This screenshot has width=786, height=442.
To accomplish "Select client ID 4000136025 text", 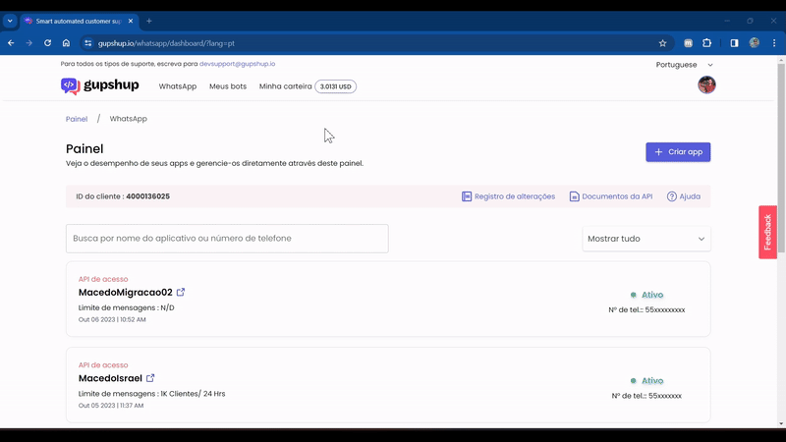I will (148, 196).
